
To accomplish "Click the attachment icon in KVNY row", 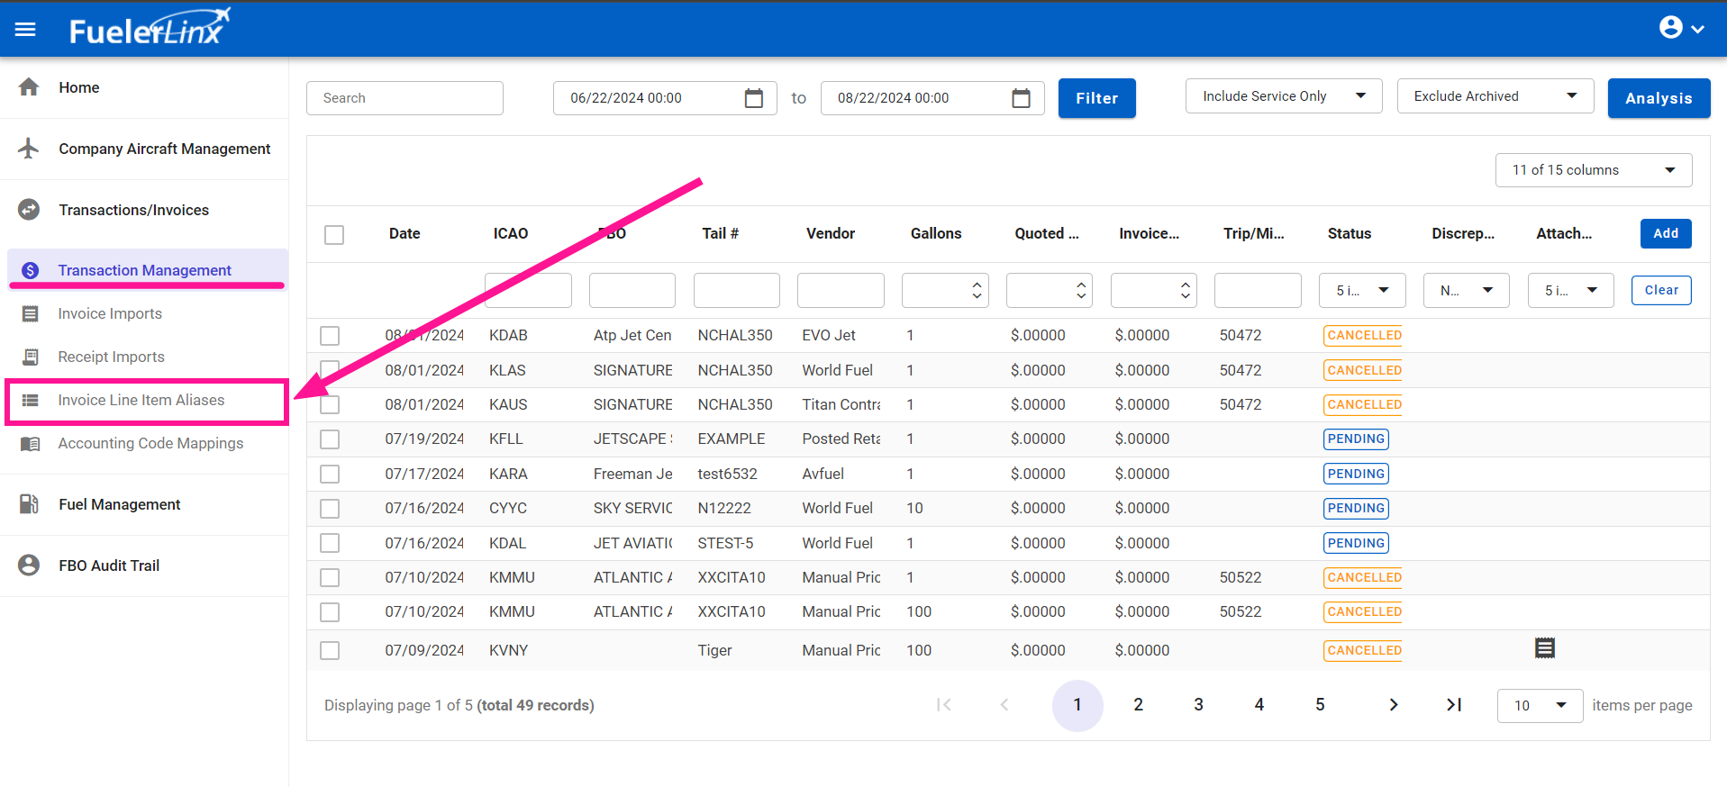I will click(x=1544, y=648).
